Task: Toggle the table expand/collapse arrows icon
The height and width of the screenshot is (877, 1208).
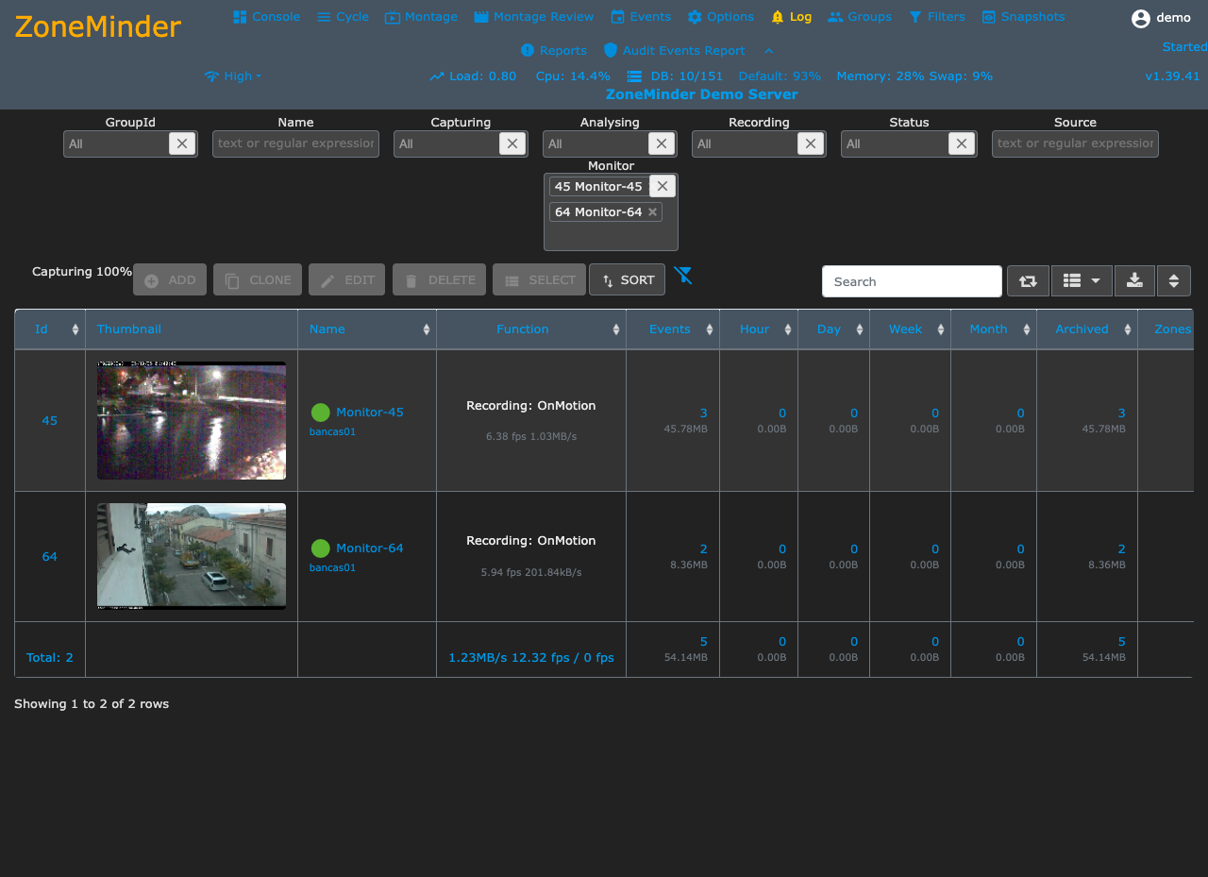Action: pos(1174,280)
